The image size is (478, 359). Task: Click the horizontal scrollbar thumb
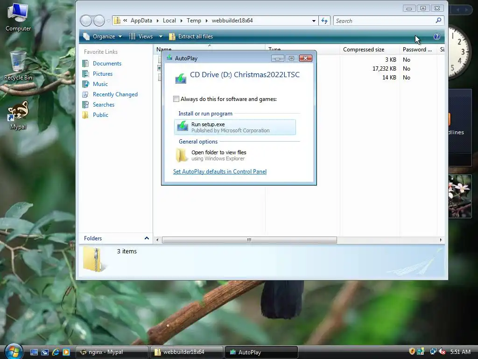pyautogui.click(x=249, y=240)
